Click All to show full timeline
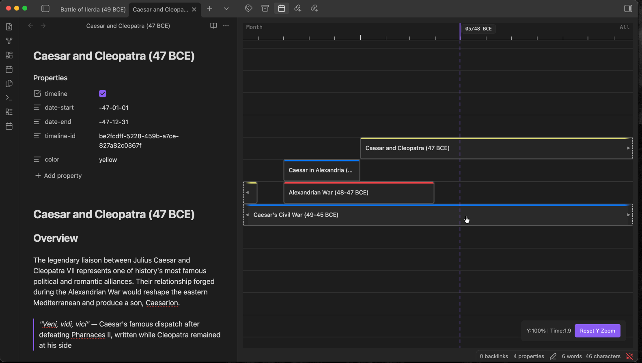 tap(625, 27)
